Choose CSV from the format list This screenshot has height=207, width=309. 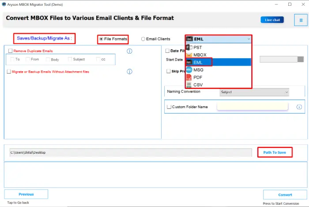pos(219,85)
